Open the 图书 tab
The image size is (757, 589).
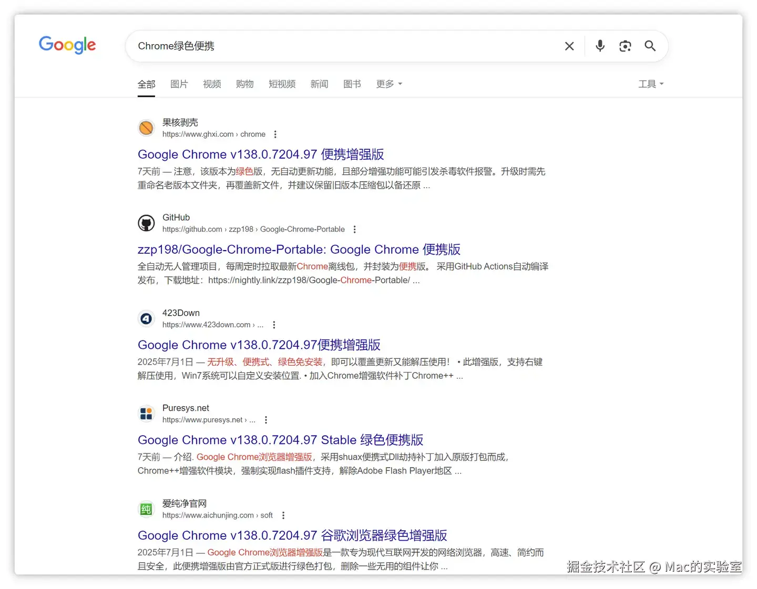coord(352,84)
